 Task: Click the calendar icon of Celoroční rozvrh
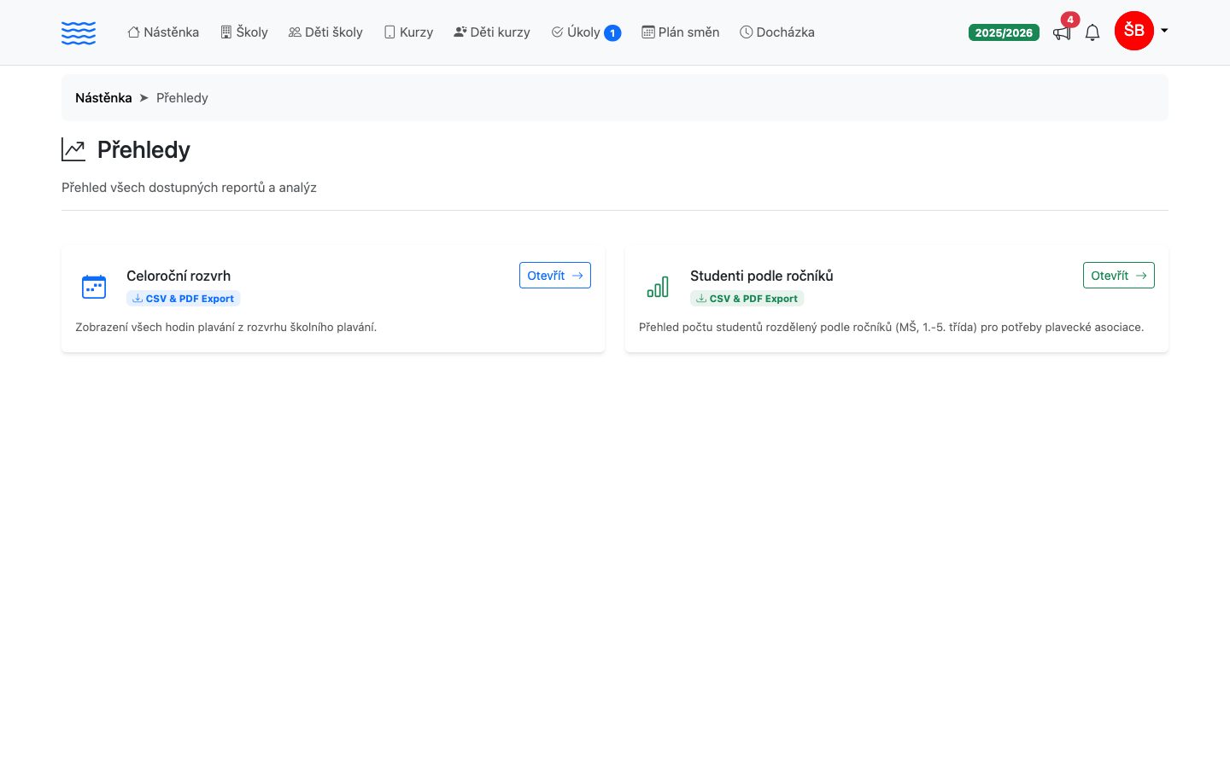click(x=94, y=287)
